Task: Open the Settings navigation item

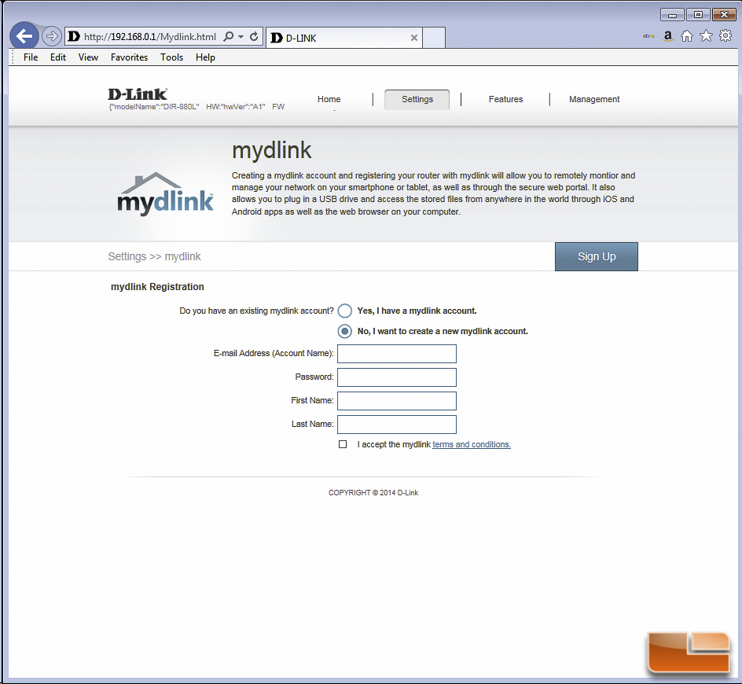Action: (x=417, y=99)
